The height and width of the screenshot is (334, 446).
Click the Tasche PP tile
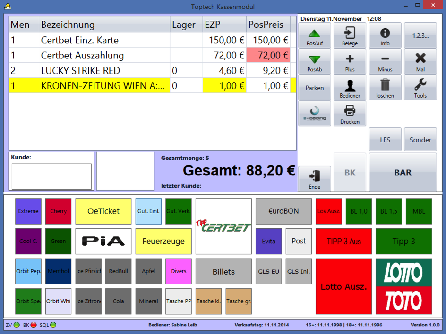click(x=179, y=301)
